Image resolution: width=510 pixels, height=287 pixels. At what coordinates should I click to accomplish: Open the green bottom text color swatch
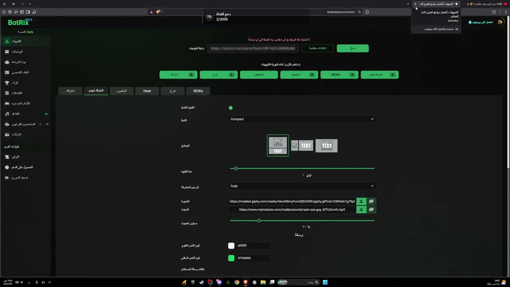[231, 258]
